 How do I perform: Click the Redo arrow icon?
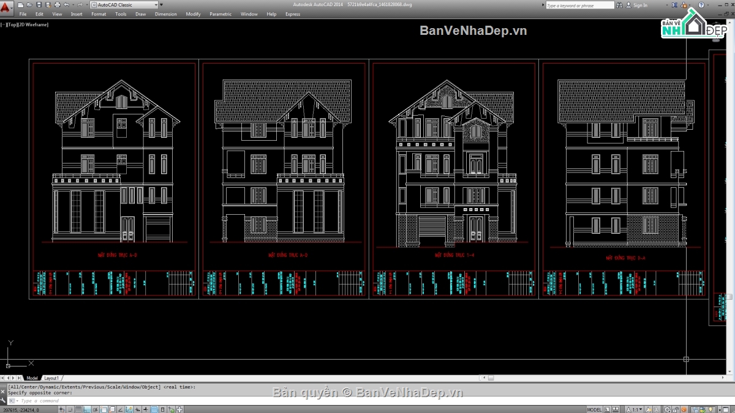tap(79, 5)
